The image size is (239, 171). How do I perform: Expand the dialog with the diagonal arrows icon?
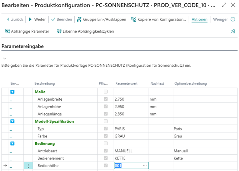tap(224, 5)
